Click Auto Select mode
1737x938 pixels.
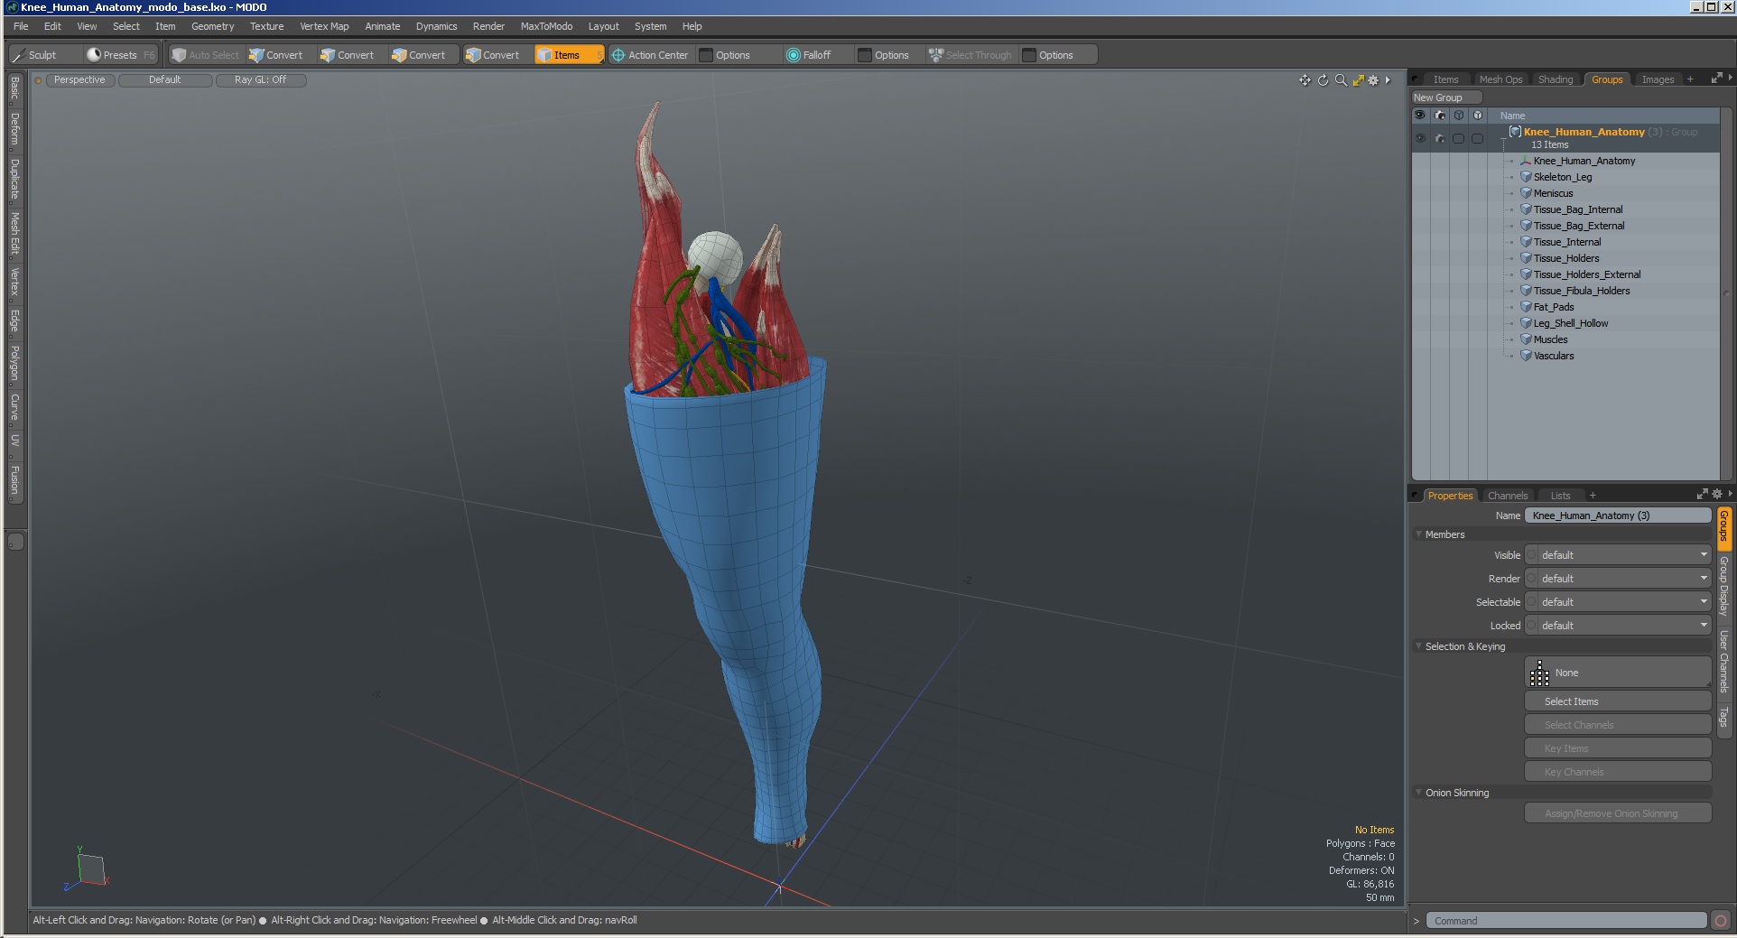(x=206, y=55)
